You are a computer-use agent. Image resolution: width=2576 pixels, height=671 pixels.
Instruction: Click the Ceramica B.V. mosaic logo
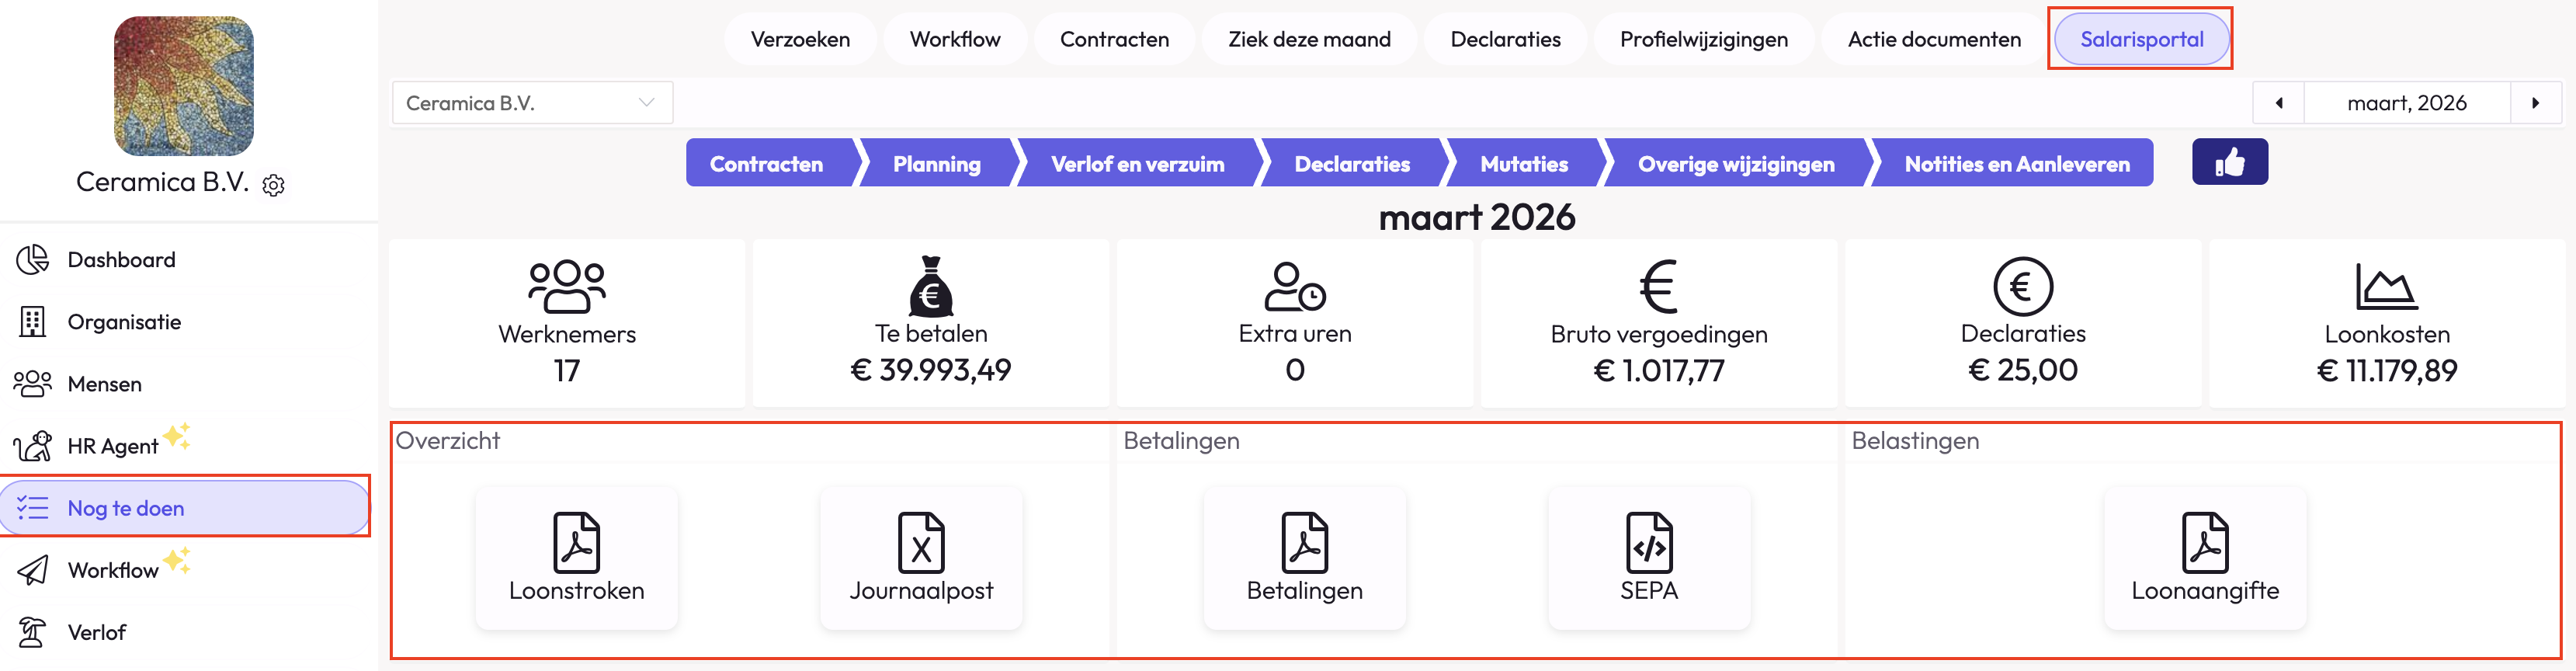[184, 86]
